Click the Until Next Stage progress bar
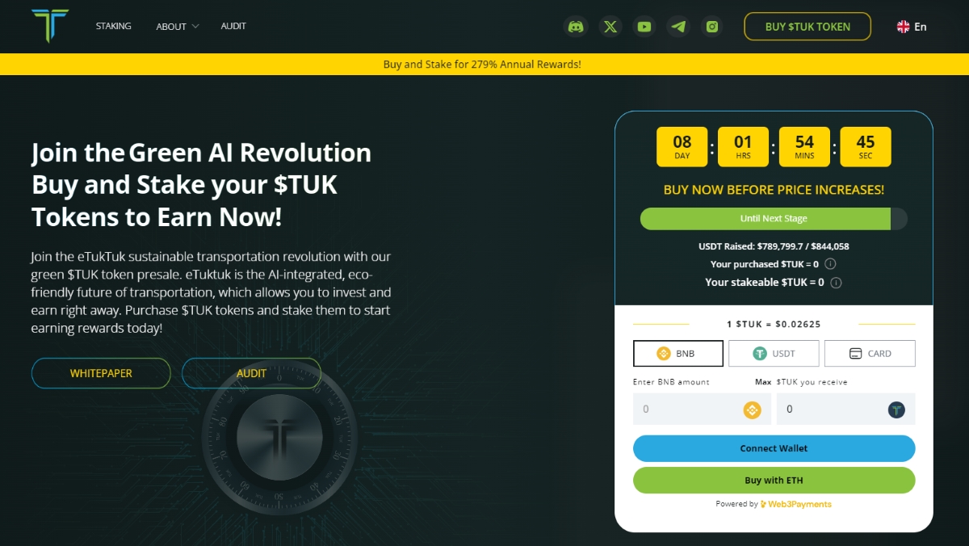 click(774, 219)
